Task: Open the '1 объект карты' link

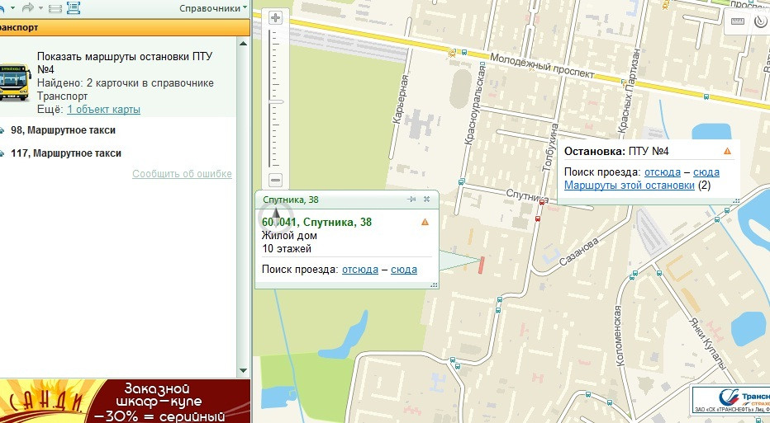Action: (103, 110)
